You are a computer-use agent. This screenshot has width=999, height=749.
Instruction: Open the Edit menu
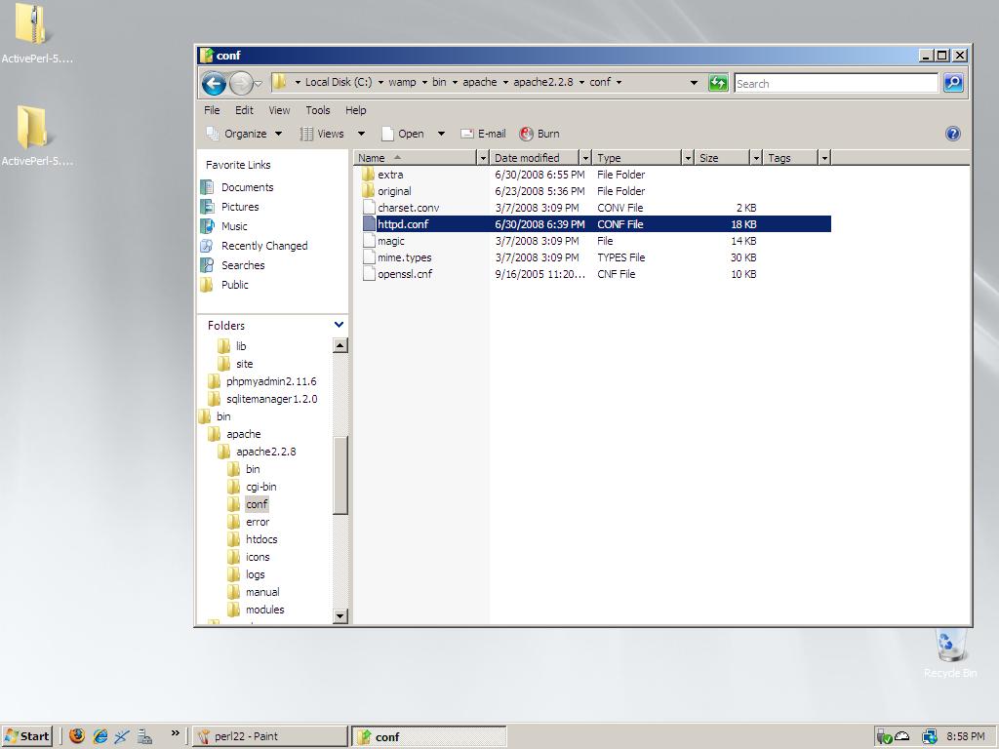pos(244,110)
